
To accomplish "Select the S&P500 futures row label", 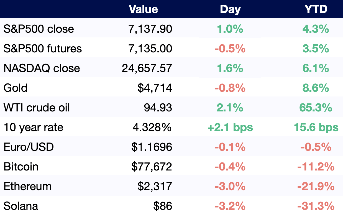I will tap(43, 49).
